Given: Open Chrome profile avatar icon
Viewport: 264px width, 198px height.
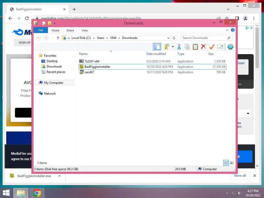Looking at the screenshot, I should tap(245, 18).
